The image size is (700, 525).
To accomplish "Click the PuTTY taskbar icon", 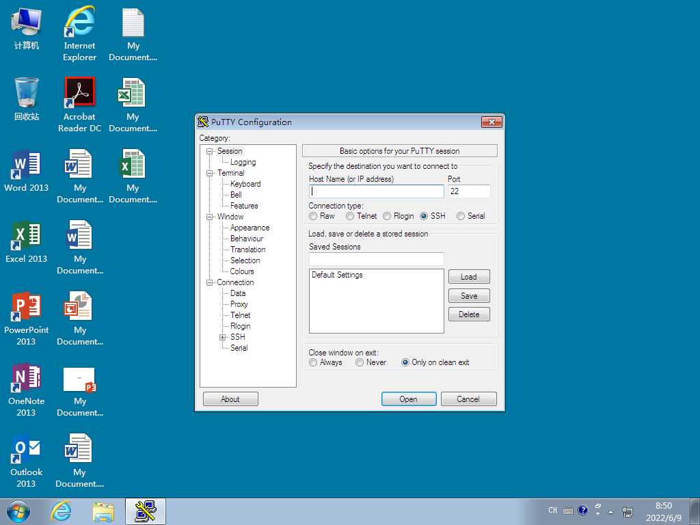I will click(146, 511).
